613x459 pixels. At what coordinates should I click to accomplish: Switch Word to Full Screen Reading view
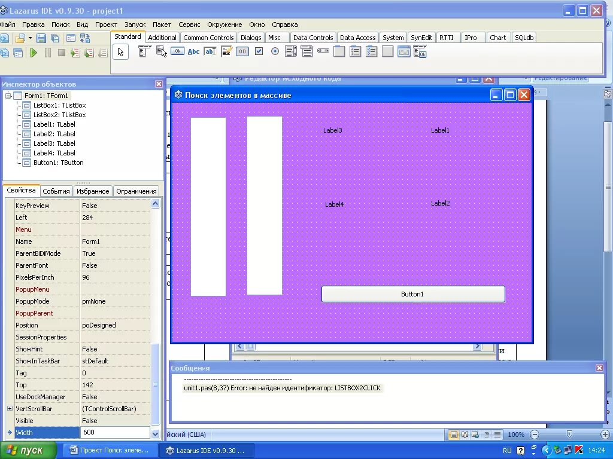465,434
